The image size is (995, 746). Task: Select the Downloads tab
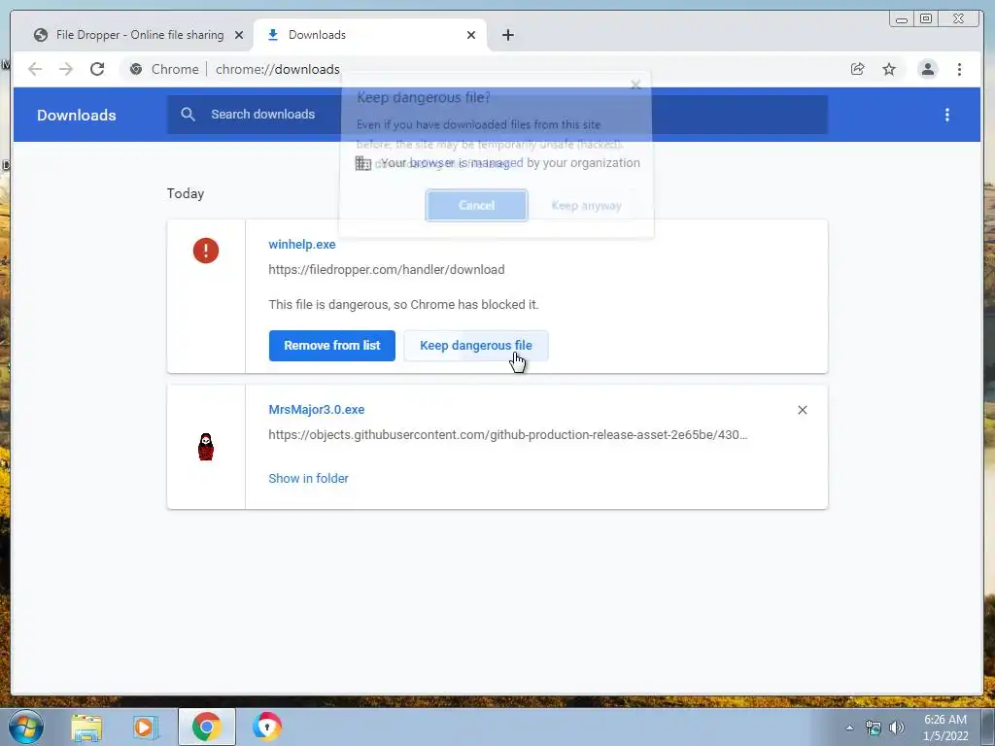pyautogui.click(x=370, y=35)
